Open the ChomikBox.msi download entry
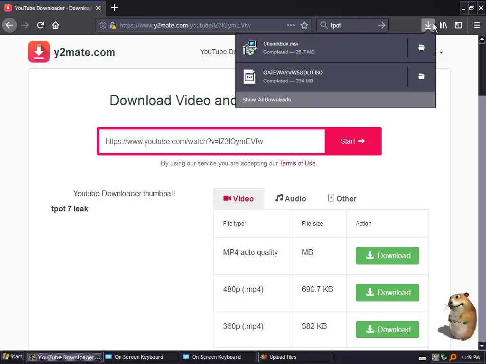This screenshot has width=486, height=364. tap(321, 48)
